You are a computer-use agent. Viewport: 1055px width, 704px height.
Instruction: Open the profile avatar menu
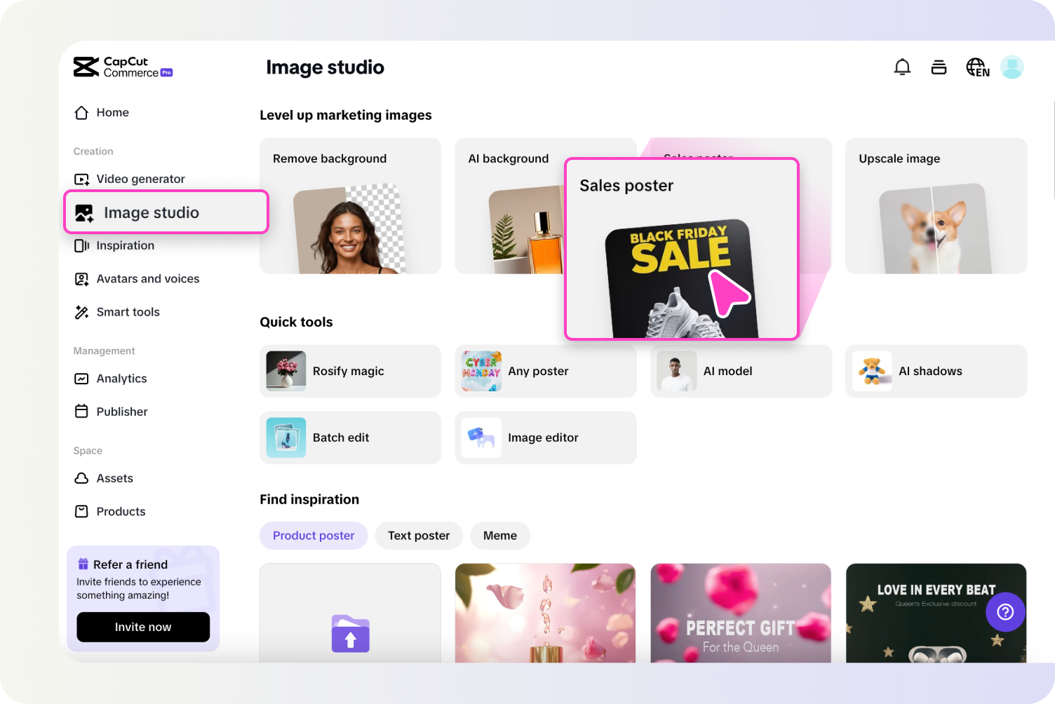pyautogui.click(x=1012, y=67)
